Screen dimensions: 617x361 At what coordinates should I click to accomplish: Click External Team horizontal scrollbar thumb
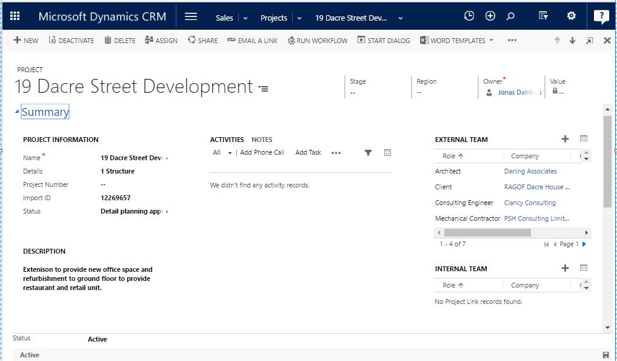point(487,232)
